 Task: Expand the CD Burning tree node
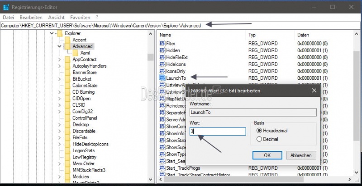(60, 92)
